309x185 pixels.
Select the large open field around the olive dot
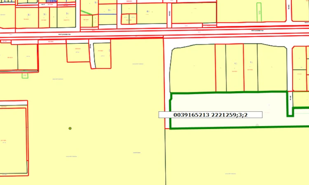[83, 122]
